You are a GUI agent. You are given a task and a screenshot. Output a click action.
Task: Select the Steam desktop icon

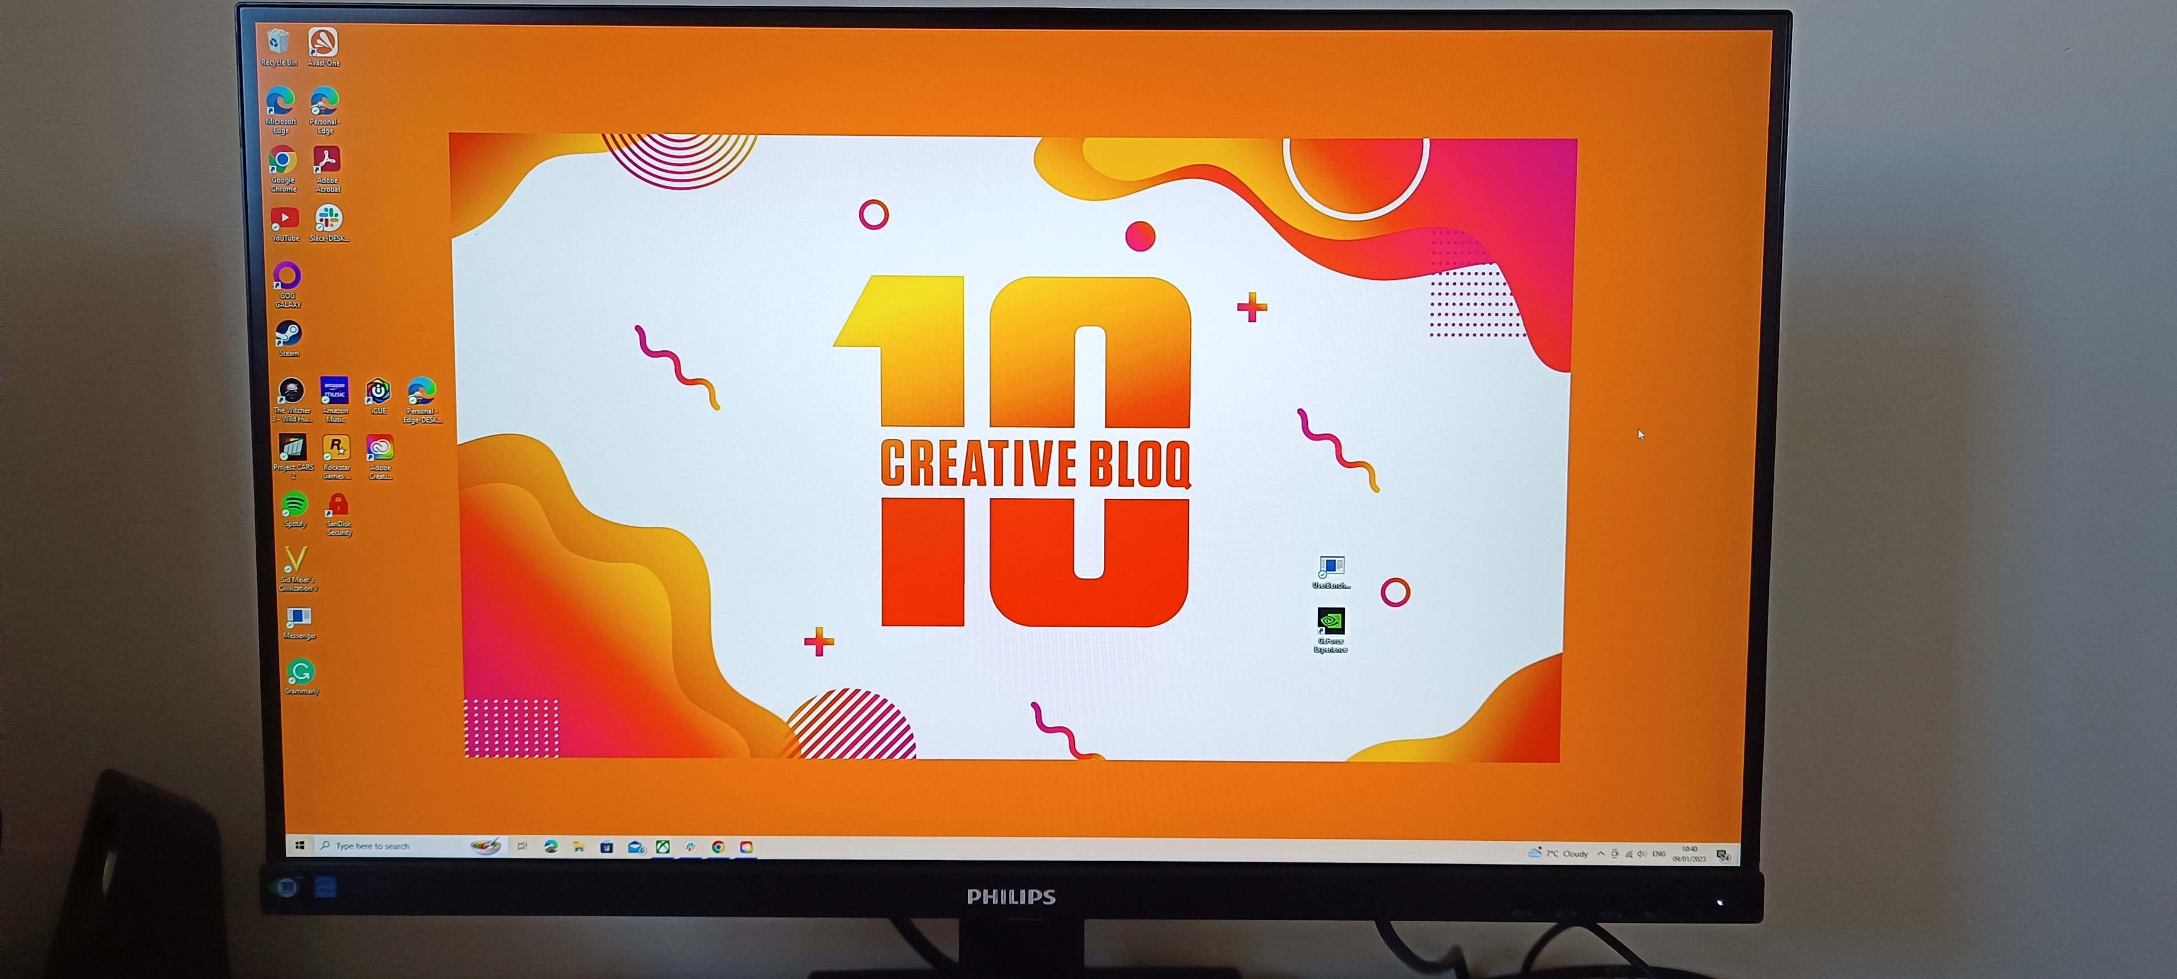[288, 339]
